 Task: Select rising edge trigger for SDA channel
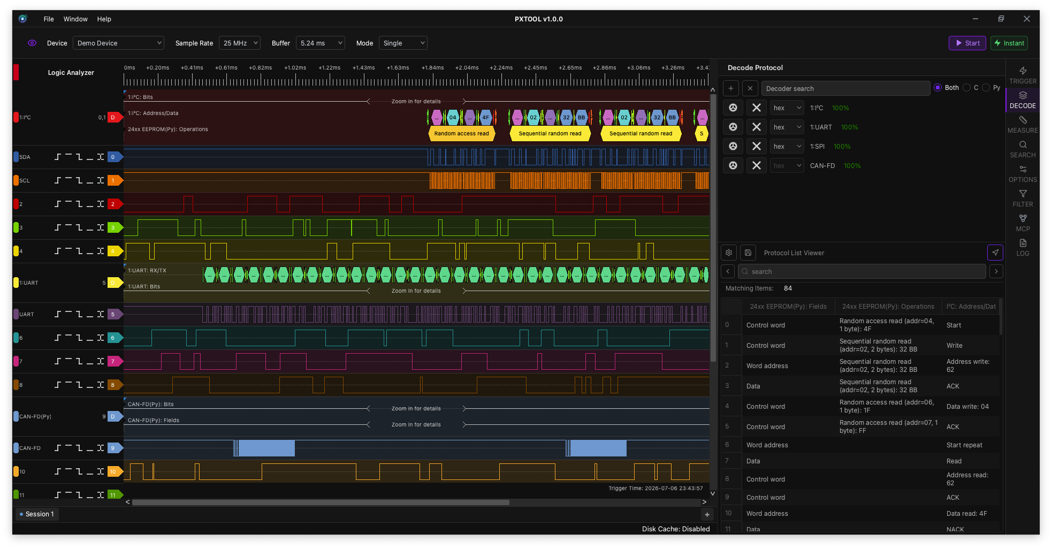[58, 157]
